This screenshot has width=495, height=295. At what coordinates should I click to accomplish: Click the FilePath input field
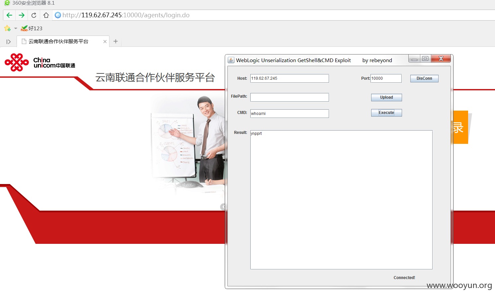pyautogui.click(x=289, y=97)
